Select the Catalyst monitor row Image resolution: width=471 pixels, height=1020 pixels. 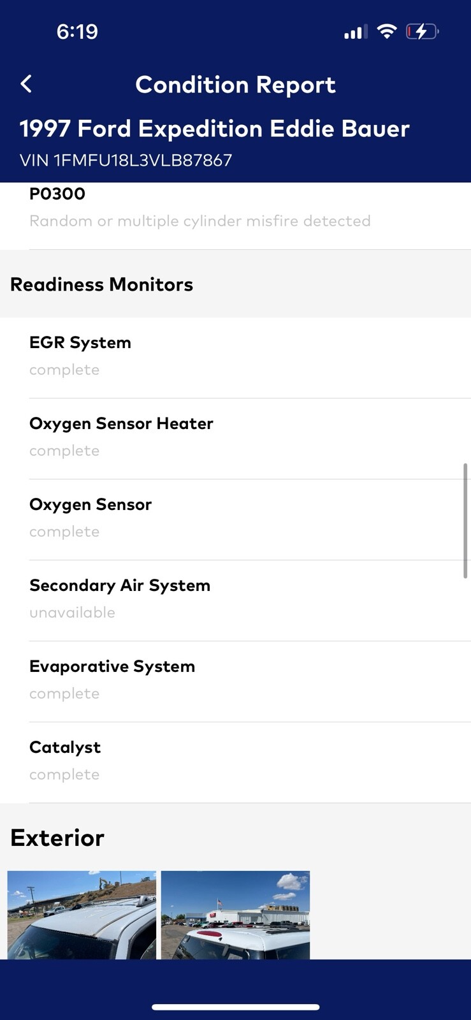coord(235,761)
